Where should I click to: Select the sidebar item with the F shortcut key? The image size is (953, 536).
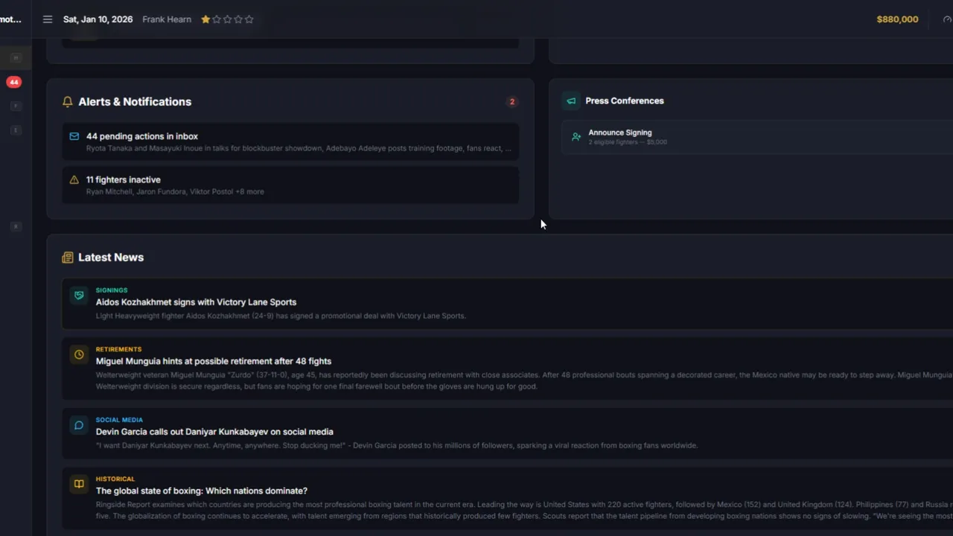click(x=16, y=106)
